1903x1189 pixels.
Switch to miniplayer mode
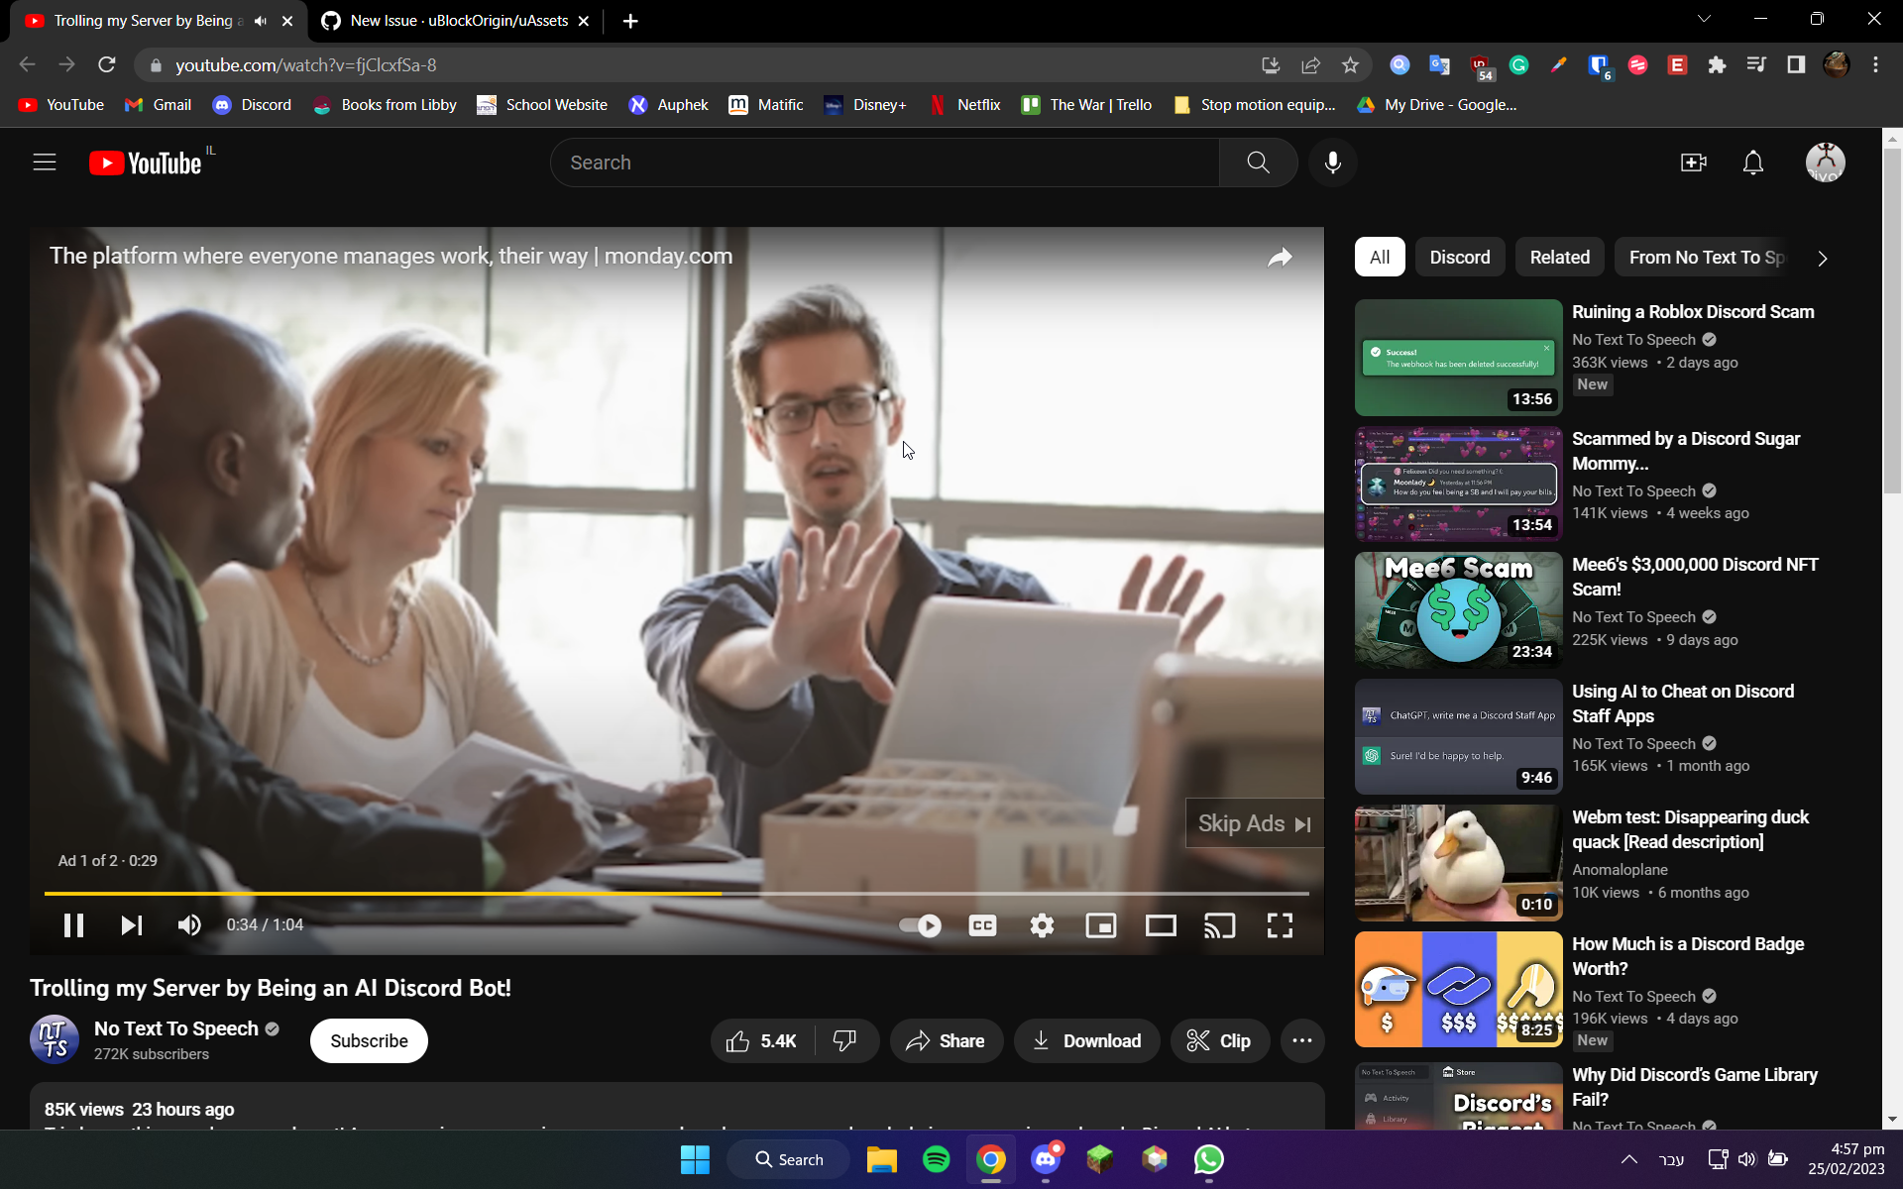coord(1101,925)
